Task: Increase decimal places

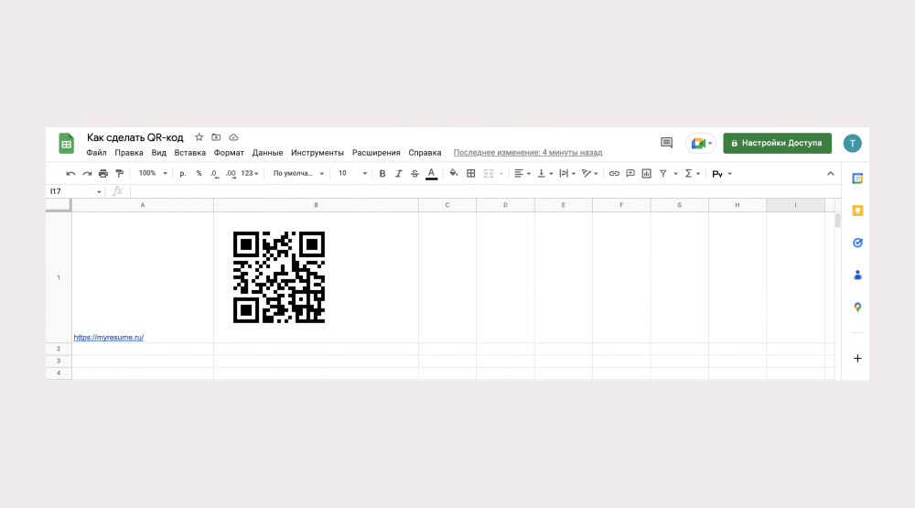Action: (x=231, y=173)
